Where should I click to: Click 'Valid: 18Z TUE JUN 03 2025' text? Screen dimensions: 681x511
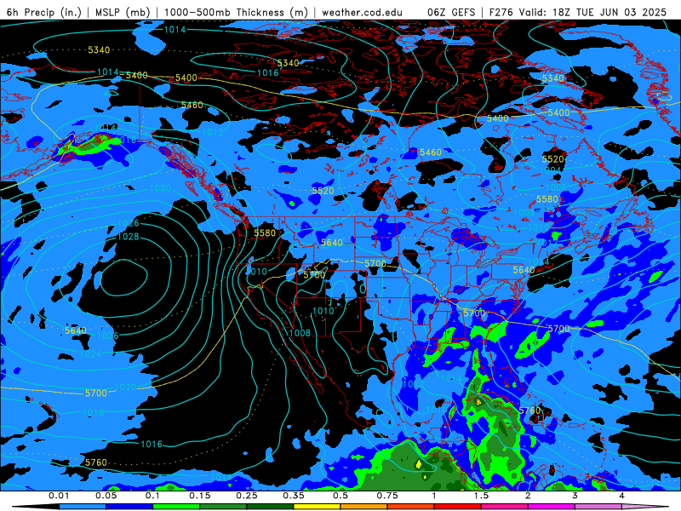[x=592, y=13]
